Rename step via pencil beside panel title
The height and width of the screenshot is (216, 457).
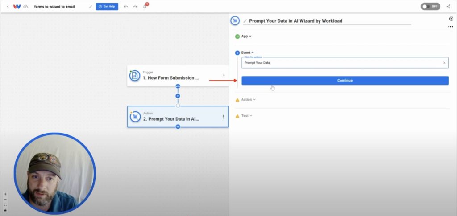pos(245,21)
